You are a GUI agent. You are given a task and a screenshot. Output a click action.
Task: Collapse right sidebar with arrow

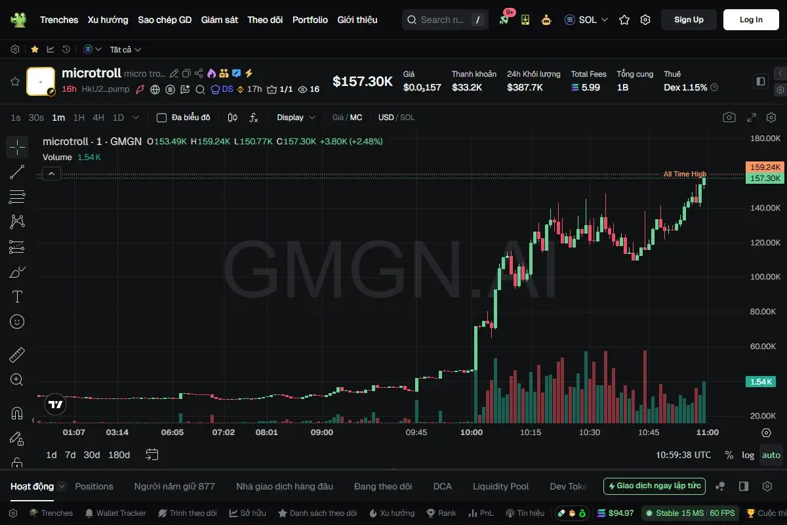coord(780,73)
